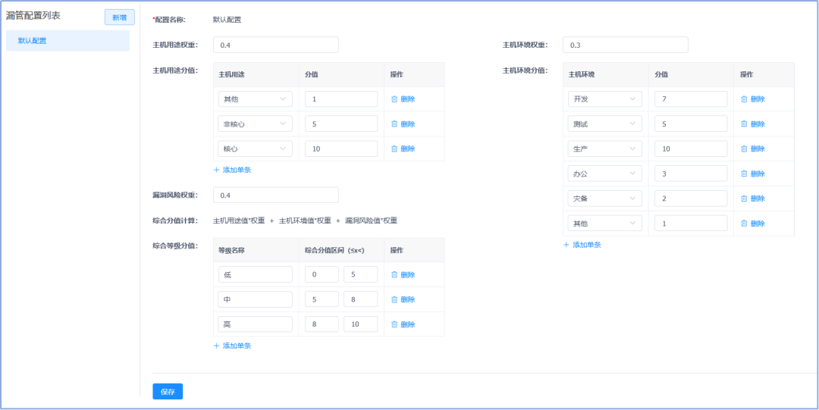The height and width of the screenshot is (410, 819).
Task: Edit upper bound of 低 level range
Action: coord(361,274)
